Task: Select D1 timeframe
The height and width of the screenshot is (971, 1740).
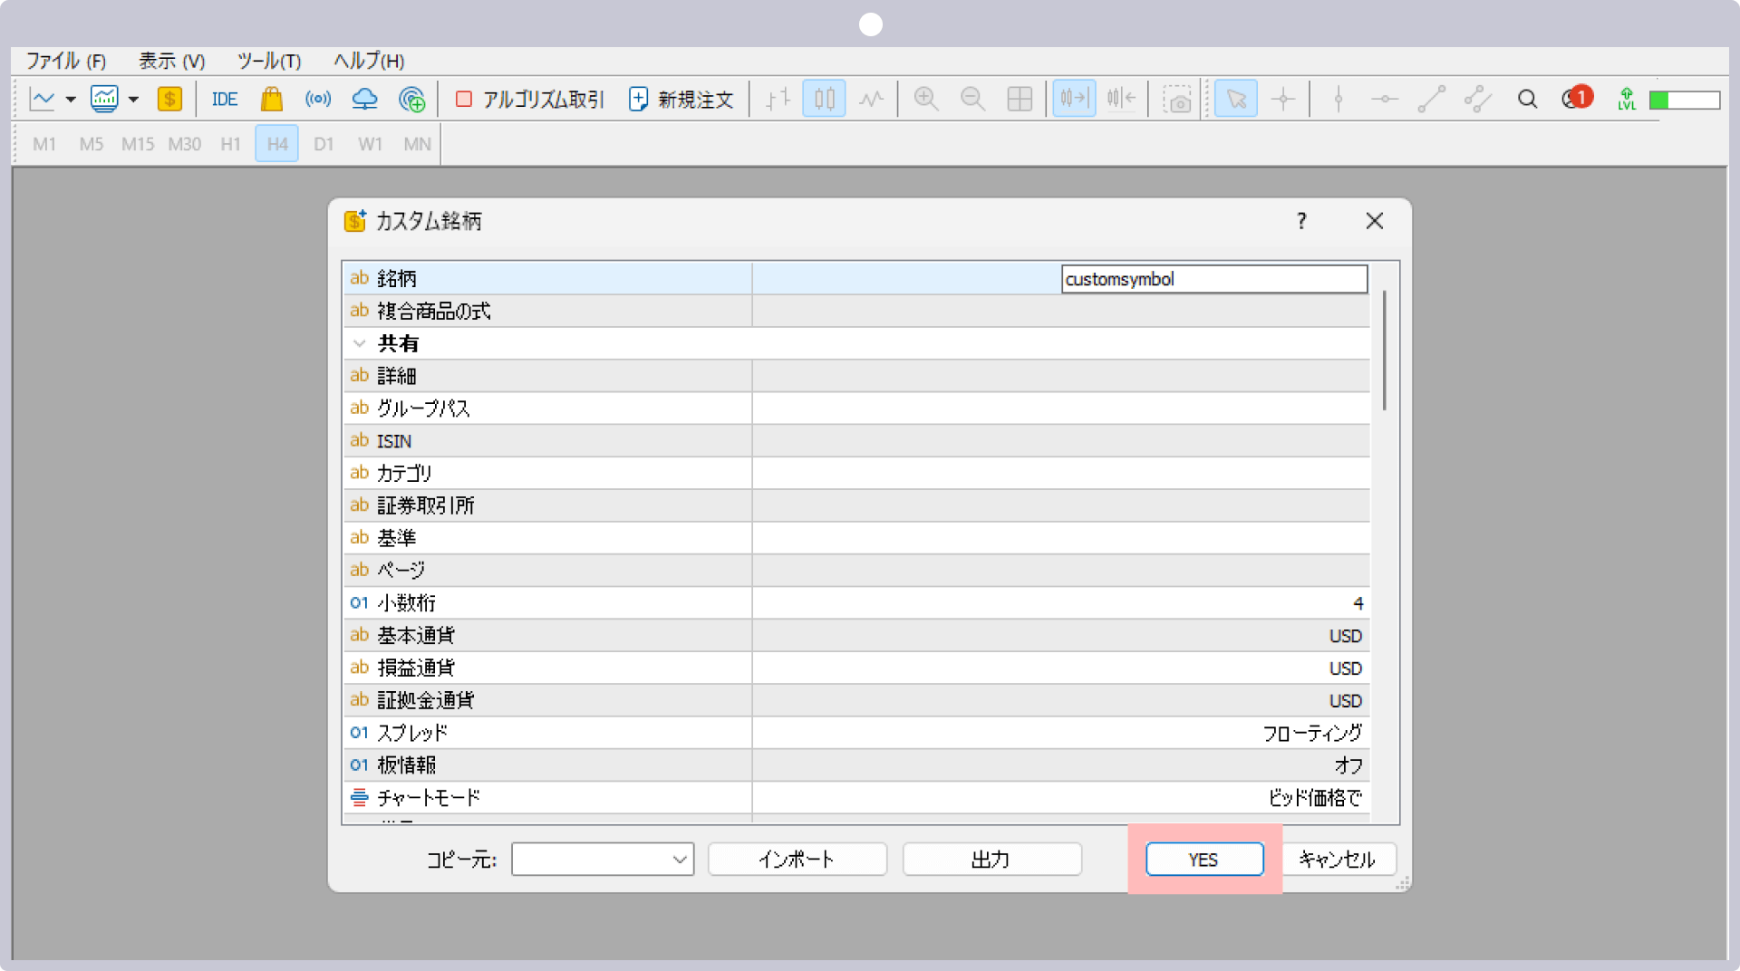Action: click(324, 144)
